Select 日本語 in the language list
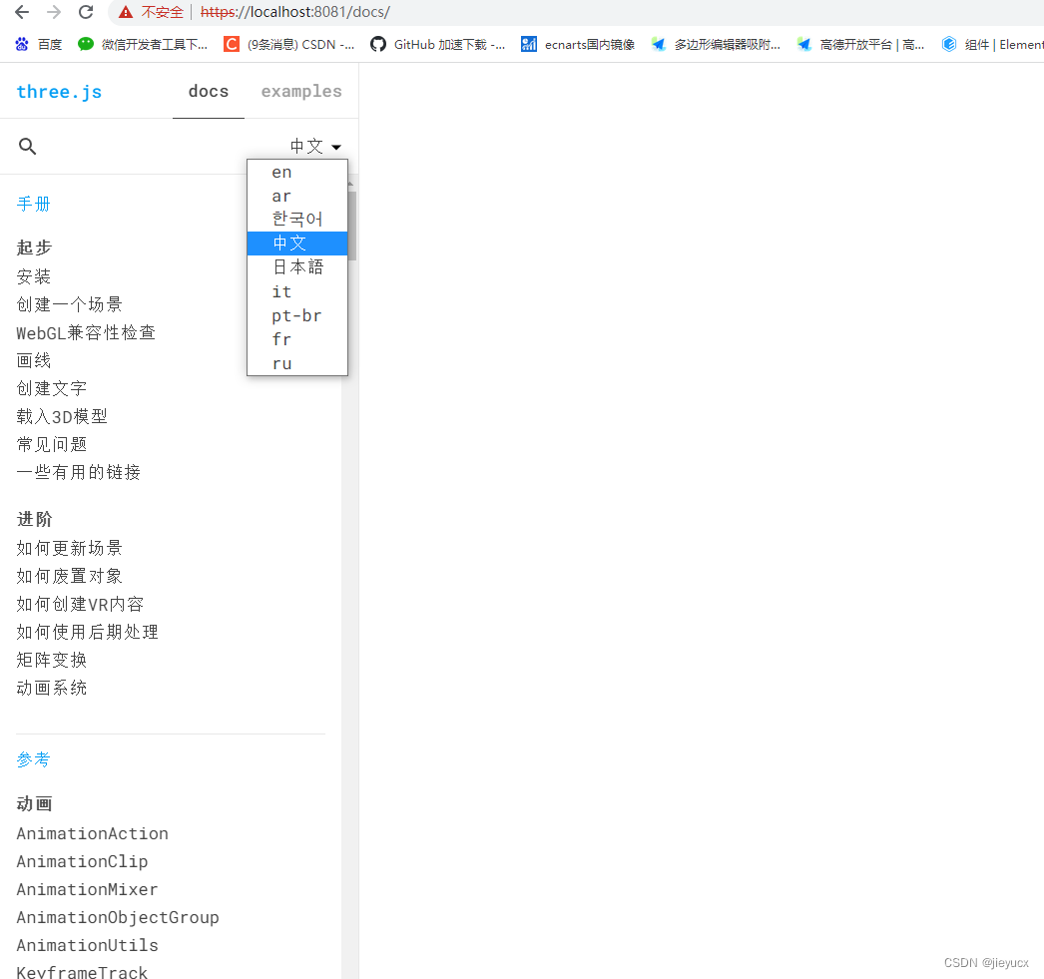This screenshot has height=979, width=1044. tap(297, 267)
